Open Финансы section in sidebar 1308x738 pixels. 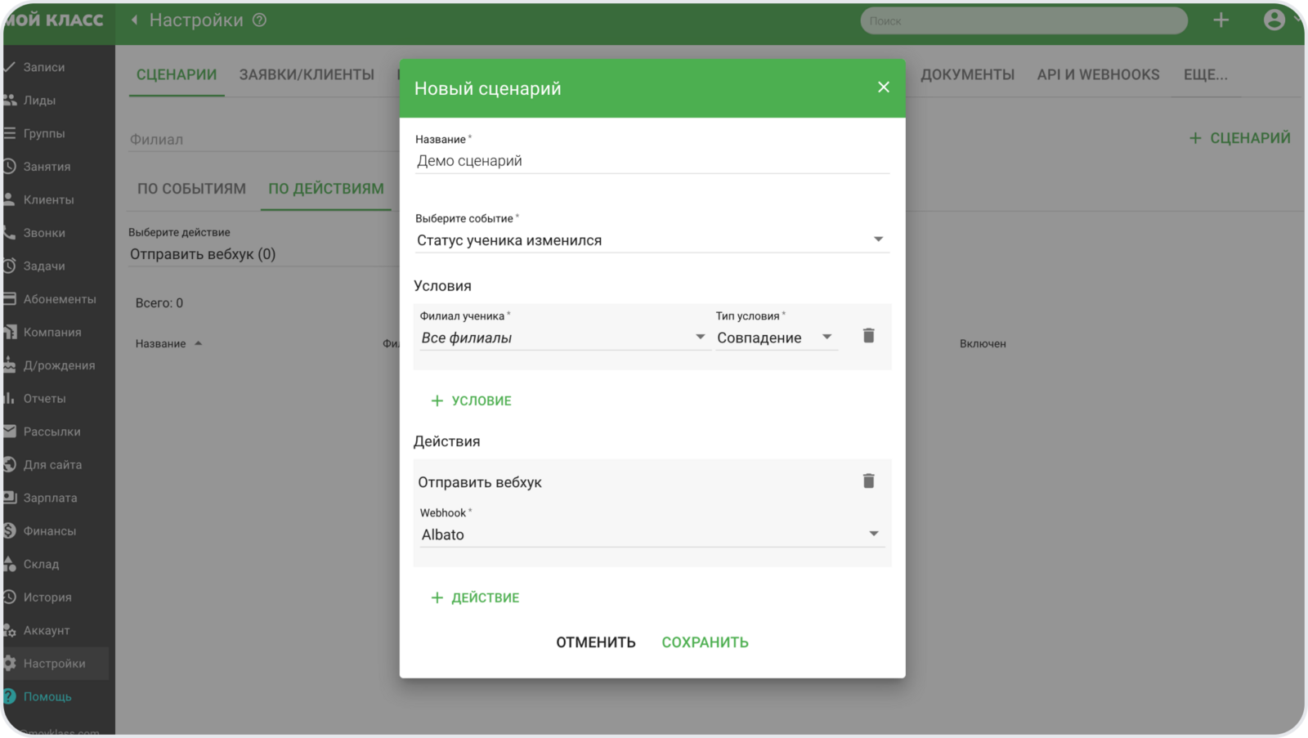click(49, 530)
